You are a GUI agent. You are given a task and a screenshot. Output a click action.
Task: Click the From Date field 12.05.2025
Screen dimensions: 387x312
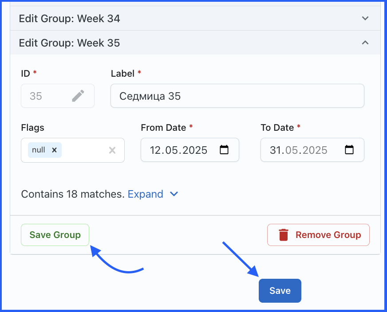(179, 150)
